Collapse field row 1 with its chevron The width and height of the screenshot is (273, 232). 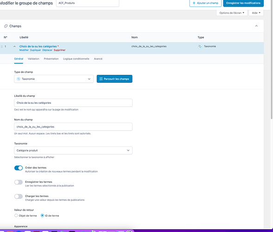point(15,46)
